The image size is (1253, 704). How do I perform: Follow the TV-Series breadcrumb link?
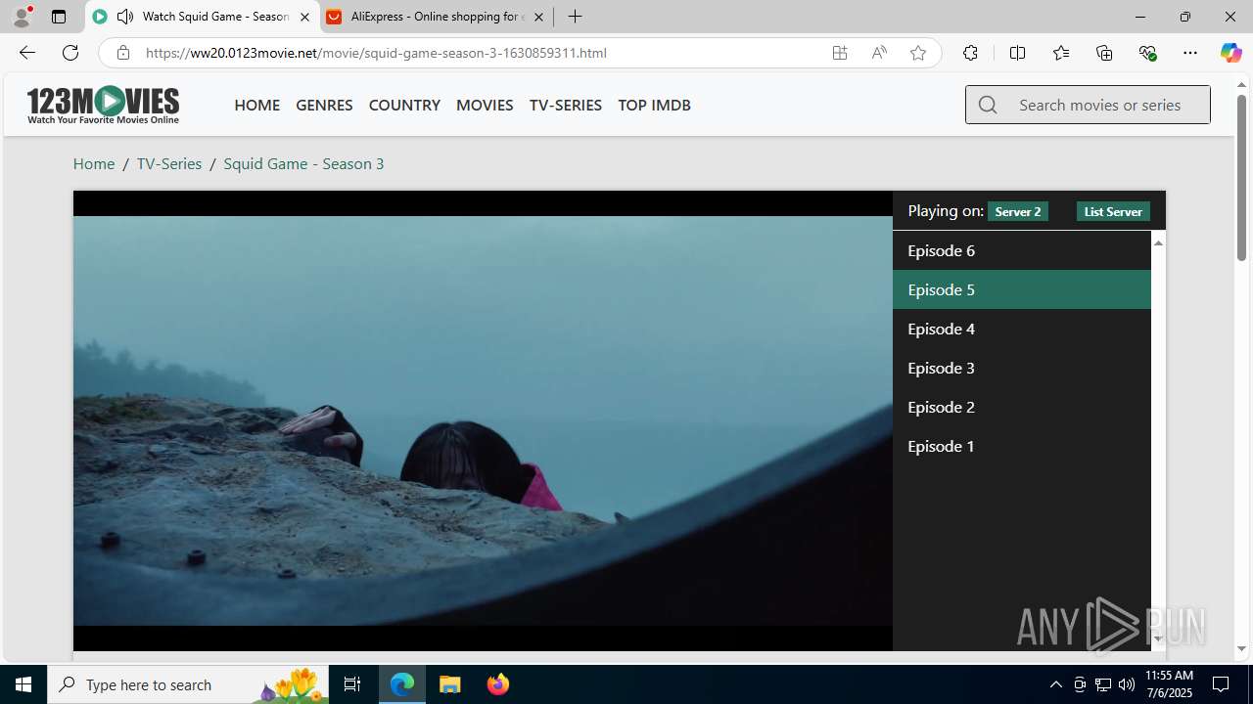pos(169,163)
